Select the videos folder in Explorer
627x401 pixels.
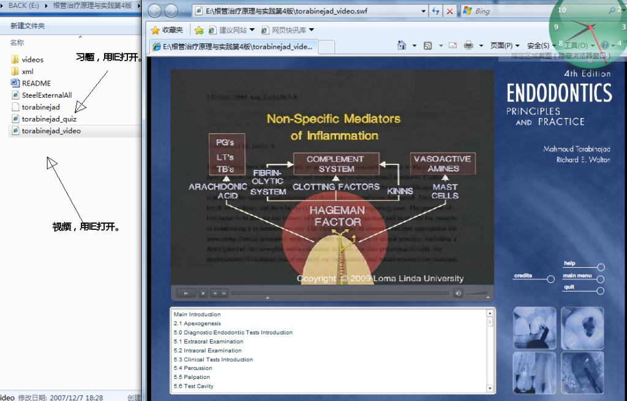[x=27, y=59]
